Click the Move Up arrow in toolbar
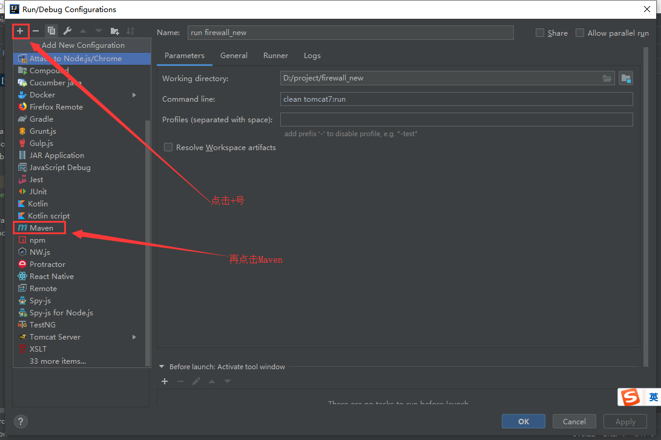Screen dimensions: 661x440 pyautogui.click(x=83, y=31)
